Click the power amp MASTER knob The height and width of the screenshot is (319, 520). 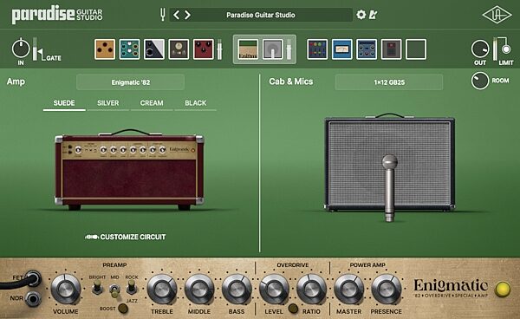coord(349,290)
